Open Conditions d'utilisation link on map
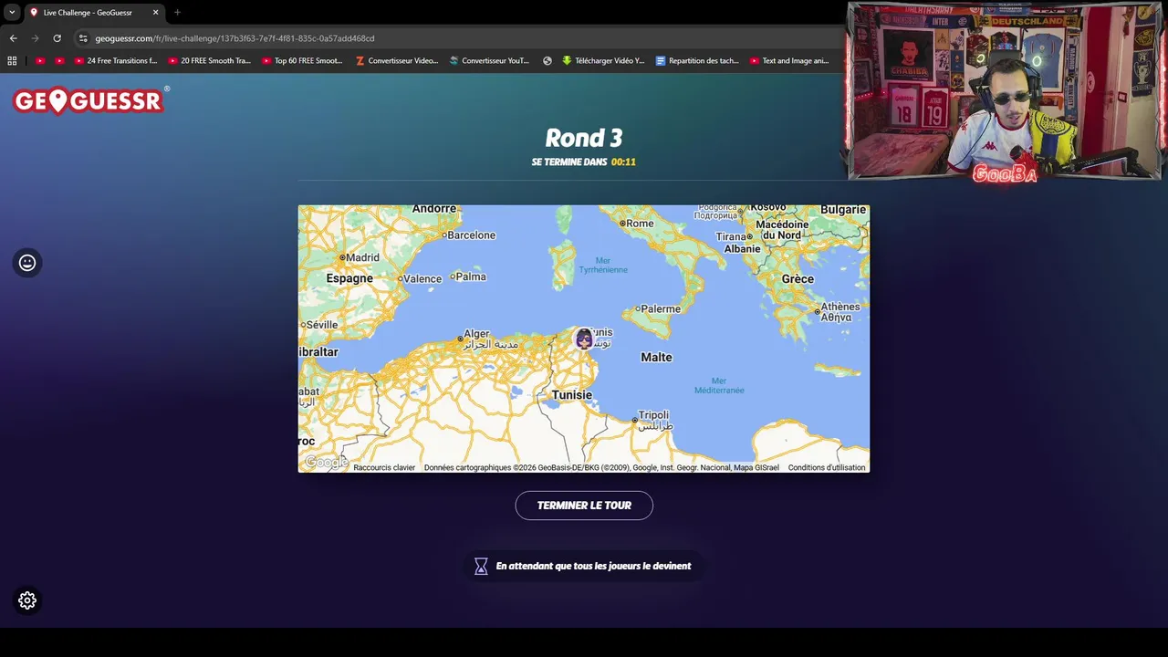The image size is (1168, 657). (x=827, y=467)
